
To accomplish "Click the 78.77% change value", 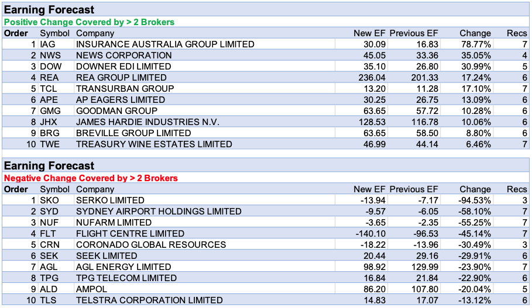I will pos(475,44).
